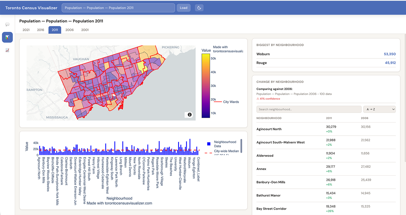
Task: Open the A → Z sort dropdown
Action: pyautogui.click(x=379, y=109)
